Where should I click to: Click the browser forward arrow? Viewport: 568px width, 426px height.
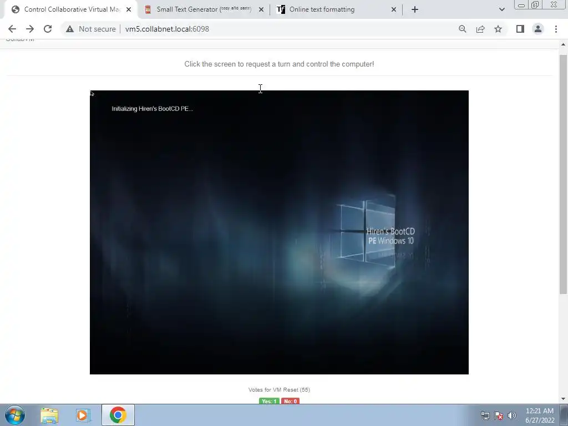pos(30,29)
